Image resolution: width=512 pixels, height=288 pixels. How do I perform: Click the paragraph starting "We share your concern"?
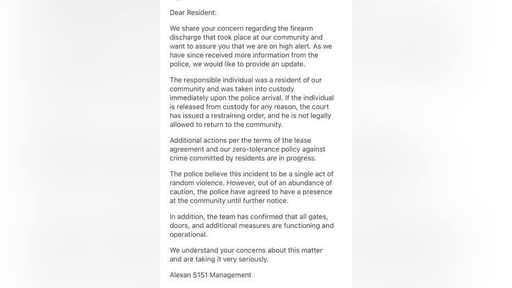[251, 46]
